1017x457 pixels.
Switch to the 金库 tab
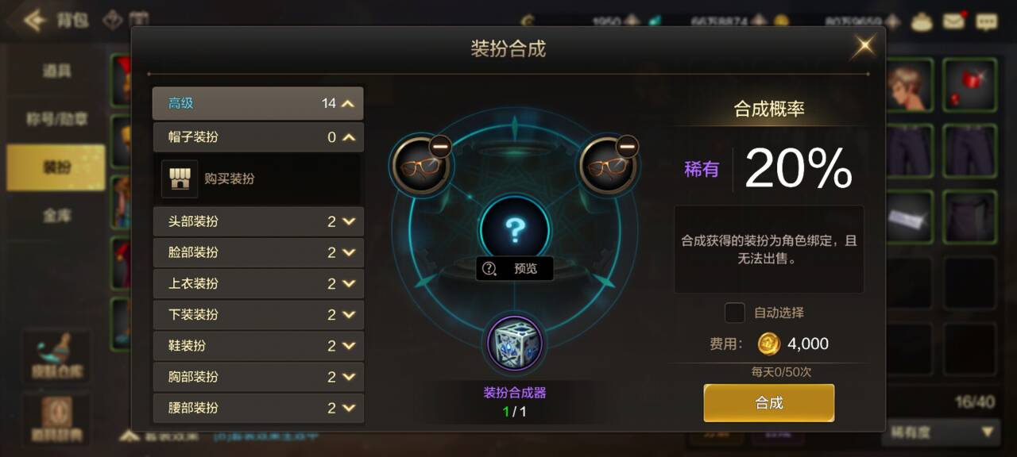[x=56, y=215]
